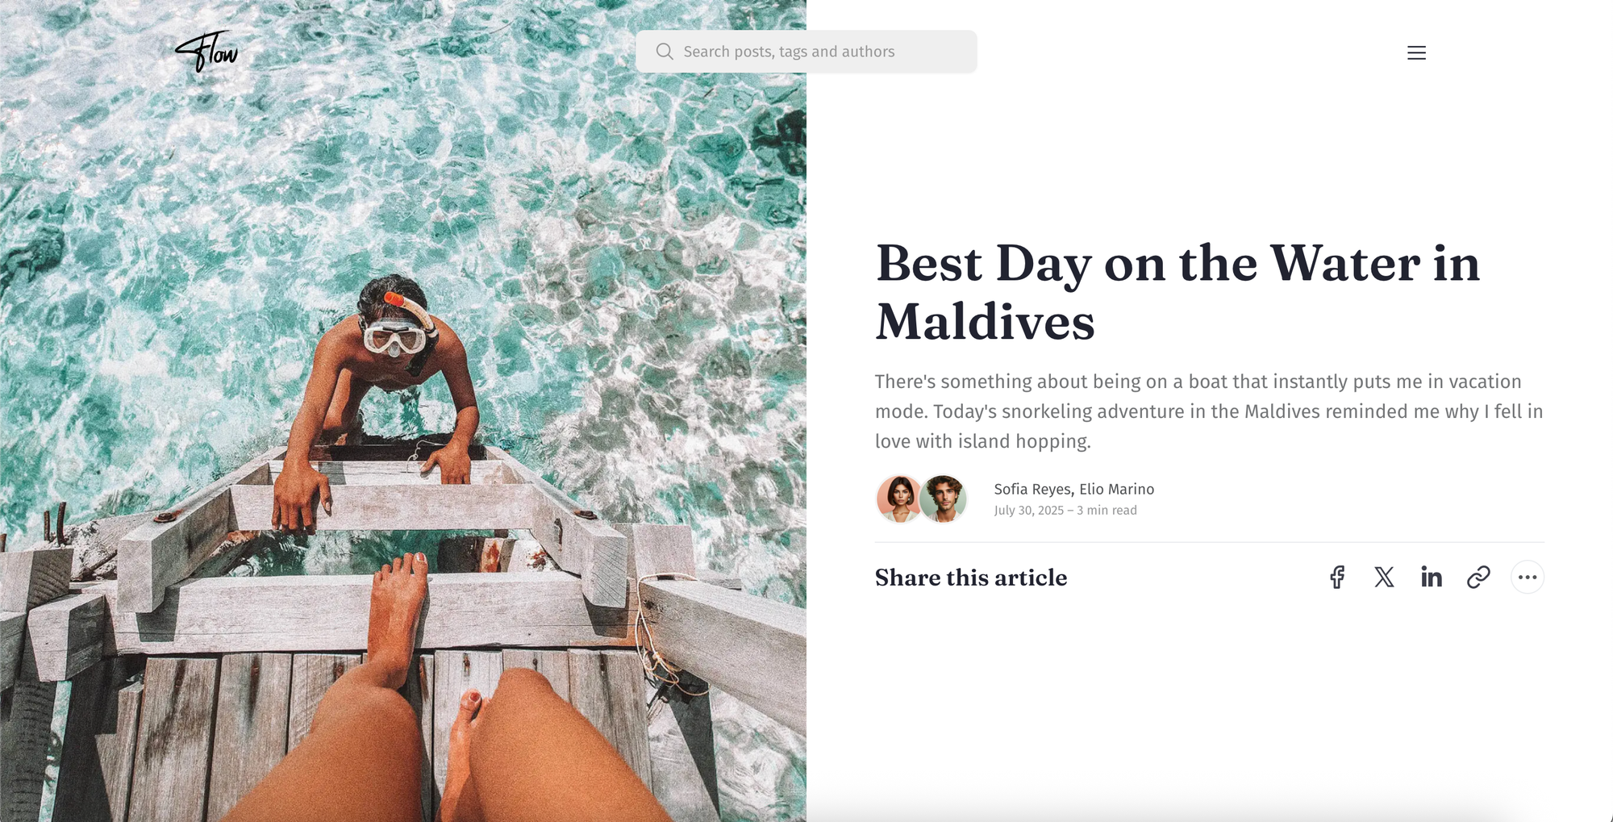Click Sofia Reyes avatar photo
Screen dimensions: 1613x822
click(899, 499)
